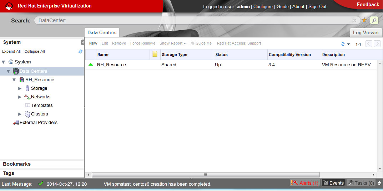Open the Log Viewer tab
The height and width of the screenshot is (191, 383).
tap(366, 32)
